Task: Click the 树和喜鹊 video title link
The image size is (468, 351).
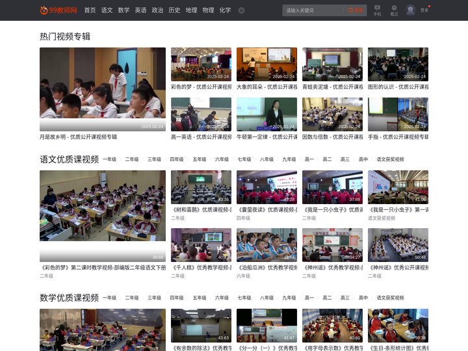Action: click(201, 210)
